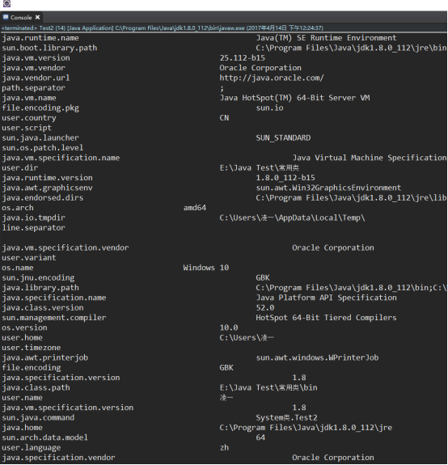Image resolution: width=448 pixels, height=465 pixels.
Task: Close the Console tab
Action: click(x=38, y=18)
